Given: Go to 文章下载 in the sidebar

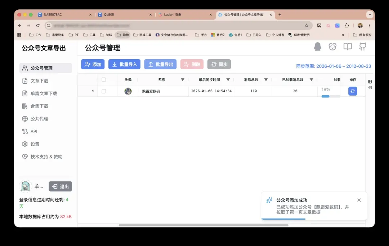Looking at the screenshot, I should [39, 81].
